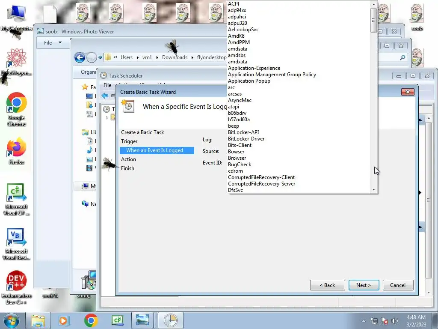Open Windows Start menu

12,320
